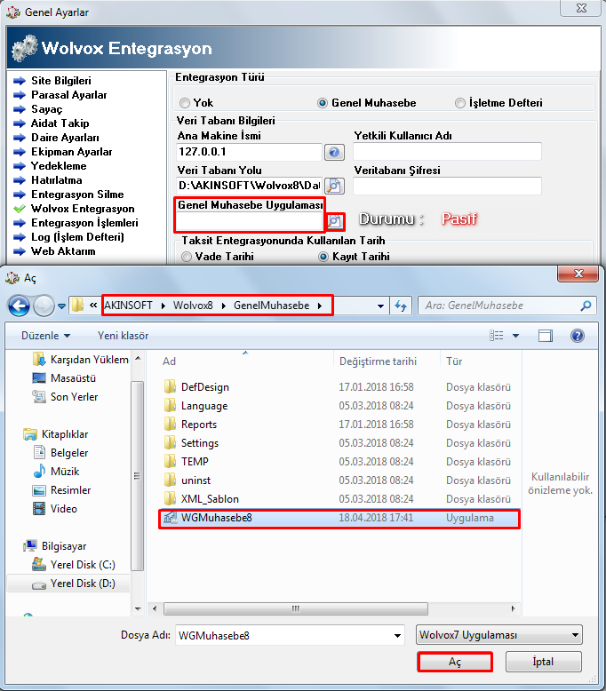Click Genel Muhasebe Uygulaması path field
This screenshot has width=606, height=691.
tap(250, 222)
